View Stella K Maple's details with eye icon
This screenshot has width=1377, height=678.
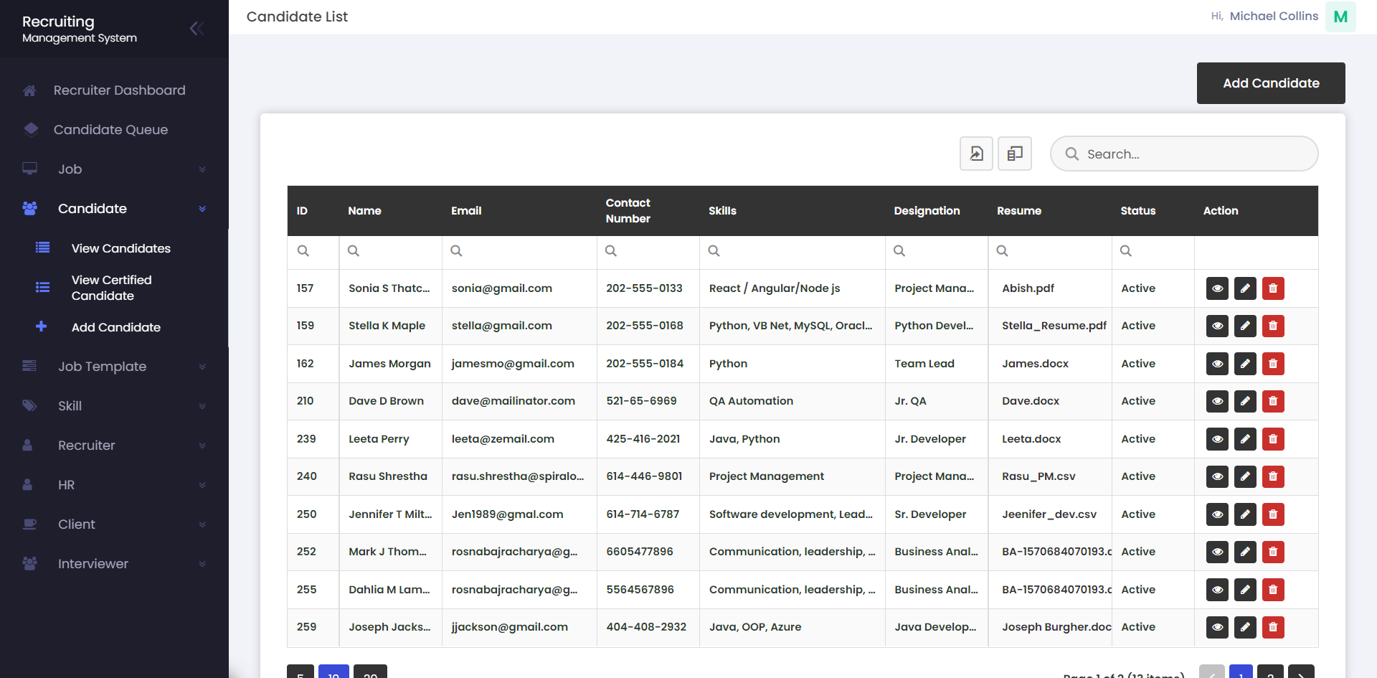(x=1217, y=326)
